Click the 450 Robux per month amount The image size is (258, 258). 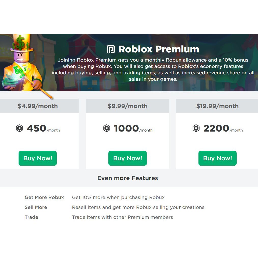pos(37,128)
